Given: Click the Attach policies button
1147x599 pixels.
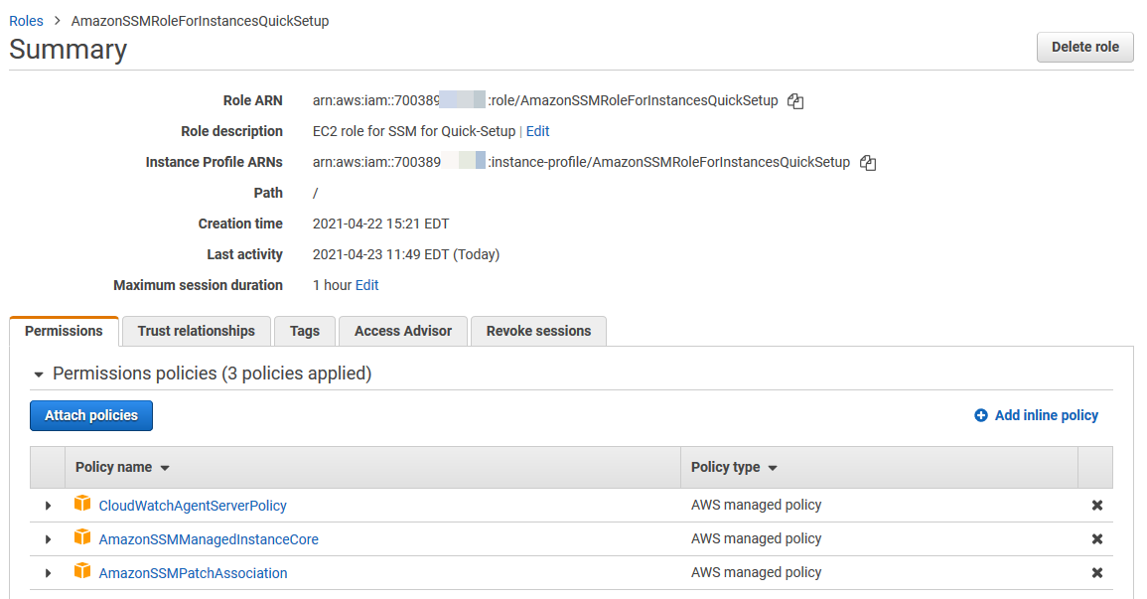Looking at the screenshot, I should tap(91, 415).
